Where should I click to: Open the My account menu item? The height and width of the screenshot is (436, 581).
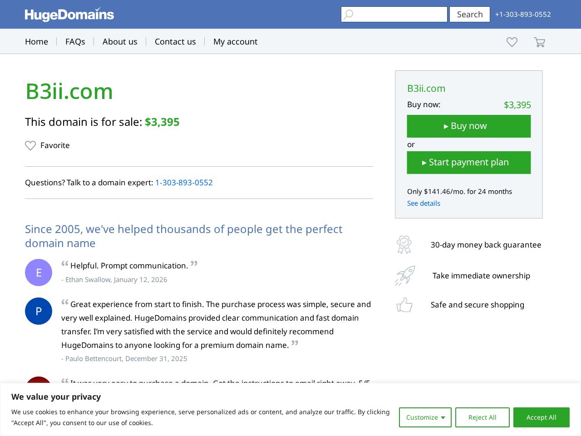tap(235, 42)
